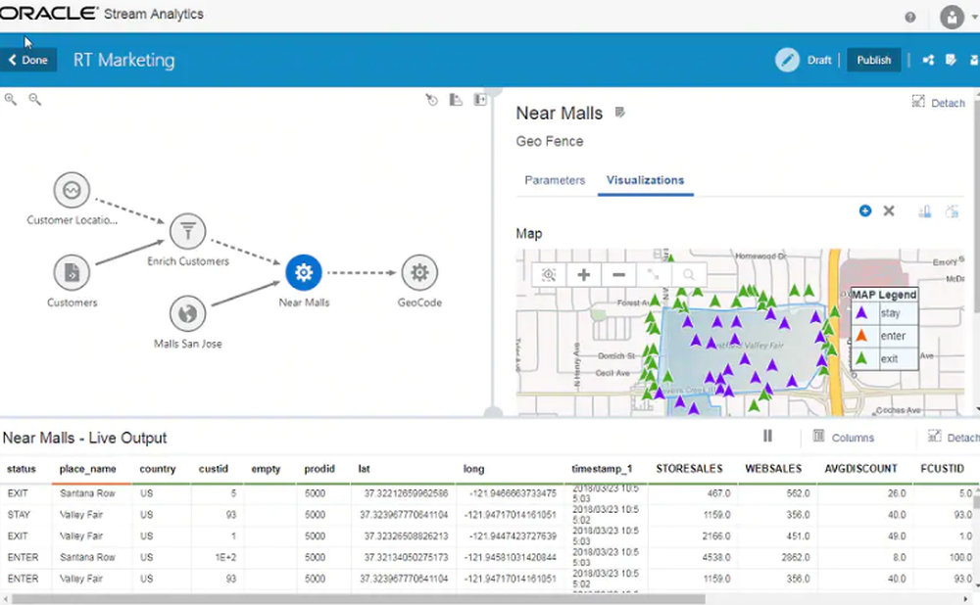Click the Done back button
Viewport: 980px width, 605px height.
click(28, 60)
